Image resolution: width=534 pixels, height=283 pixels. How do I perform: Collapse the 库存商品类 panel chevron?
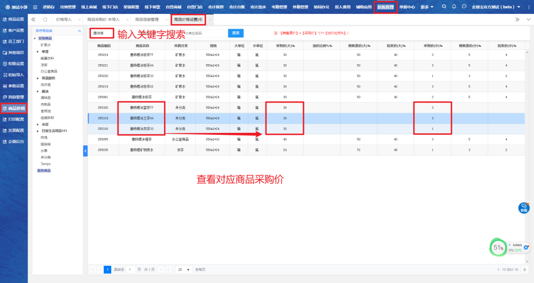(x=79, y=31)
